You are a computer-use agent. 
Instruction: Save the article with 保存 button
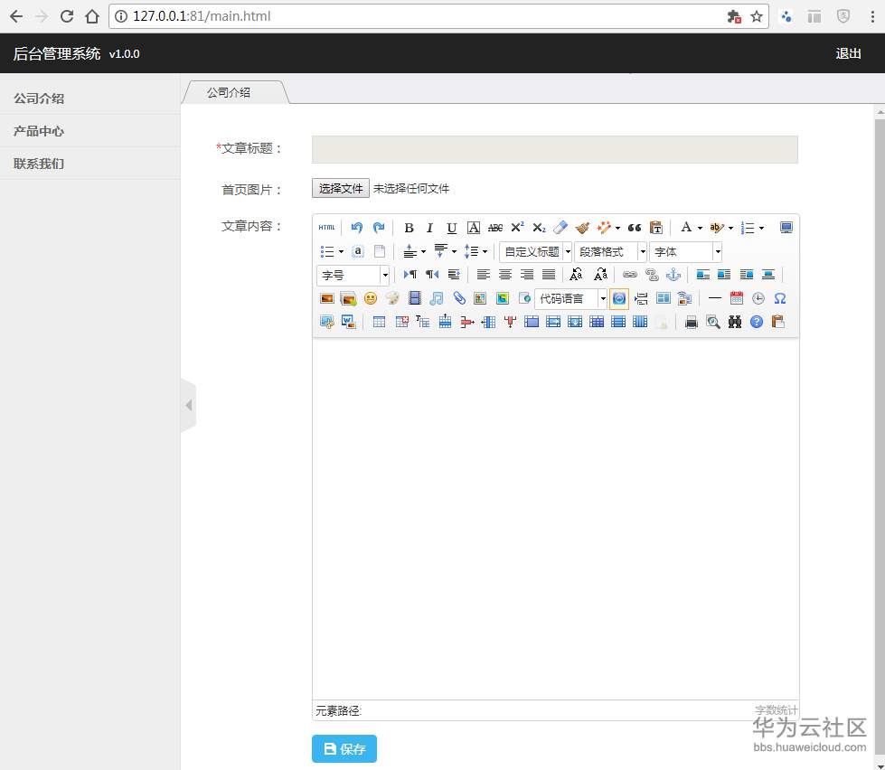coord(344,748)
